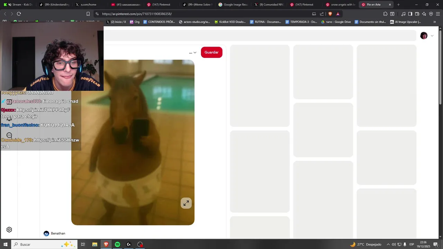Viewport: 443px width, 249px height.
Task: Open the Windows Start menu
Action: (x=6, y=245)
